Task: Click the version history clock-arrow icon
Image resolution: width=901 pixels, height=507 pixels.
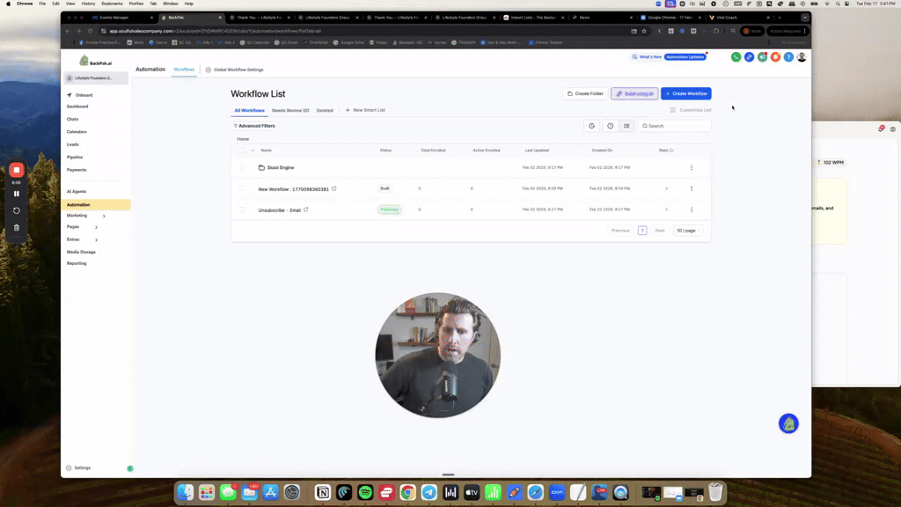Action: tap(591, 126)
